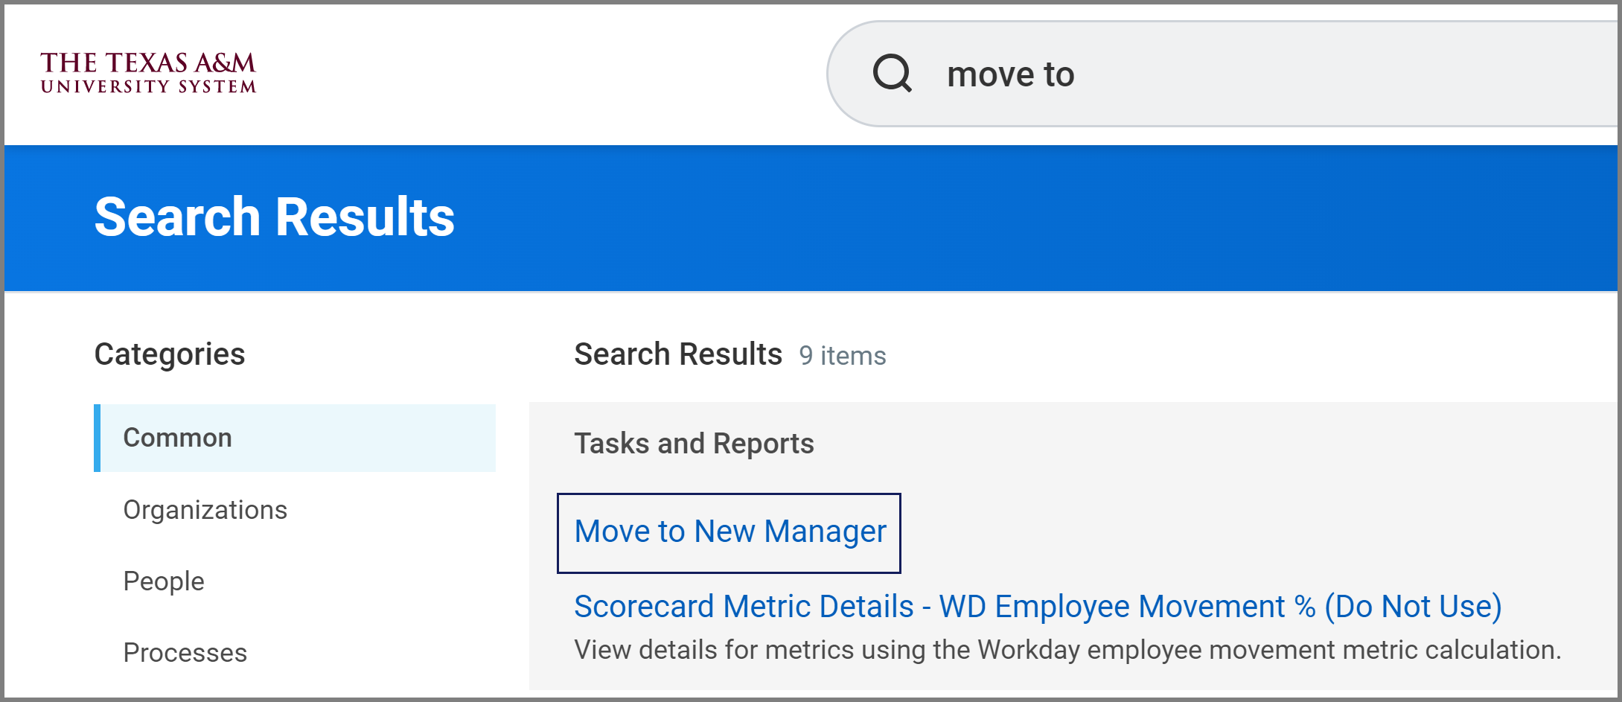This screenshot has width=1622, height=702.
Task: Filter results by the People category
Action: (164, 581)
